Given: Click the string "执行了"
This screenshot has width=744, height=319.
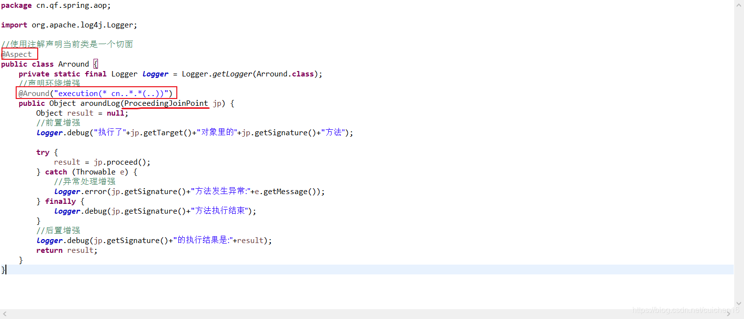Looking at the screenshot, I should [x=110, y=133].
